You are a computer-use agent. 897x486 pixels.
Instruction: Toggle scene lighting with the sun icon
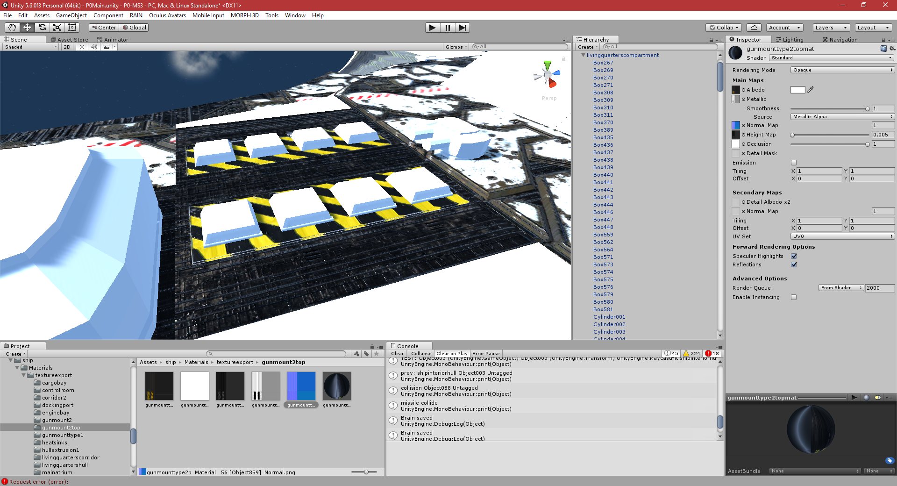tap(82, 47)
